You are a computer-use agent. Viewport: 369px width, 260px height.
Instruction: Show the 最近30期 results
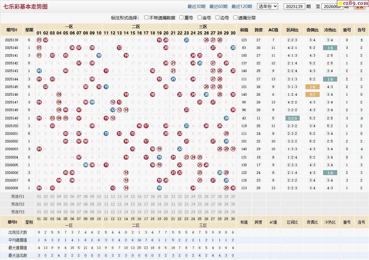[196, 6]
